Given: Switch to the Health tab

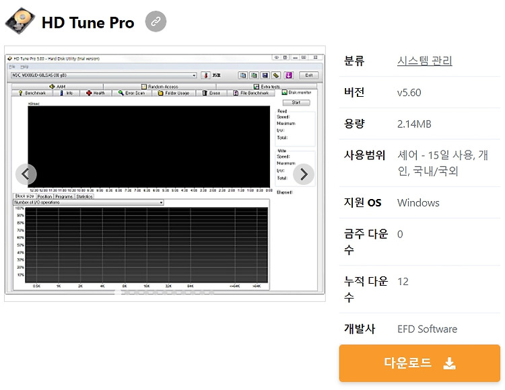Looking at the screenshot, I should [x=96, y=93].
